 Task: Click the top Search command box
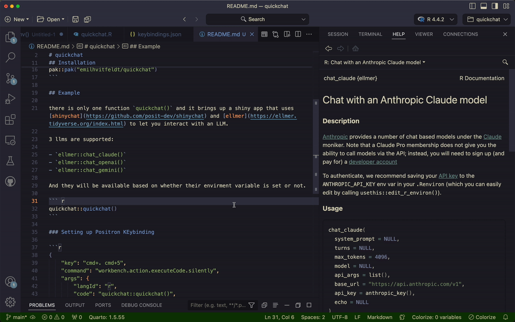click(257, 20)
